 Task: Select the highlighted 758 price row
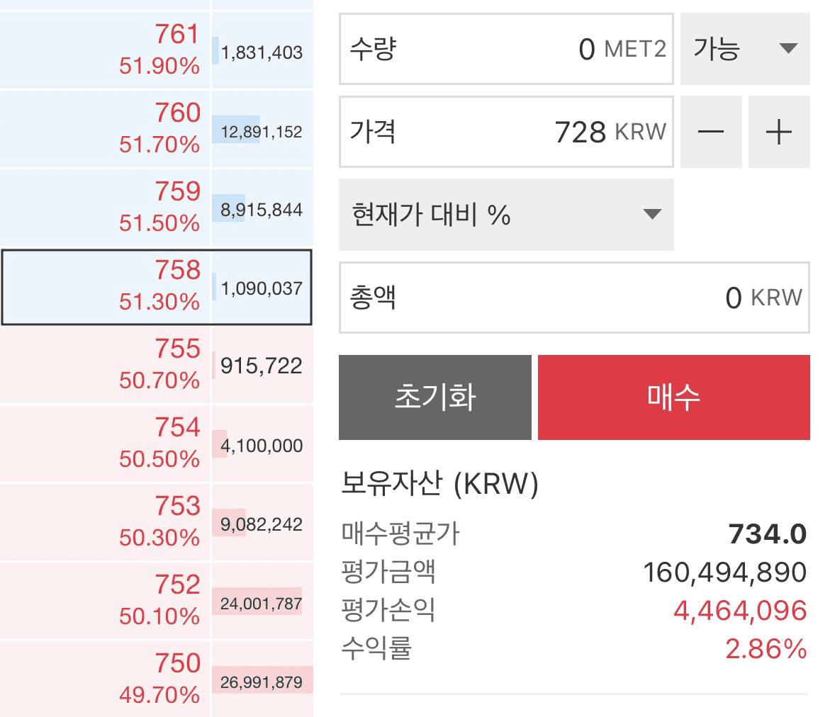pos(106,286)
